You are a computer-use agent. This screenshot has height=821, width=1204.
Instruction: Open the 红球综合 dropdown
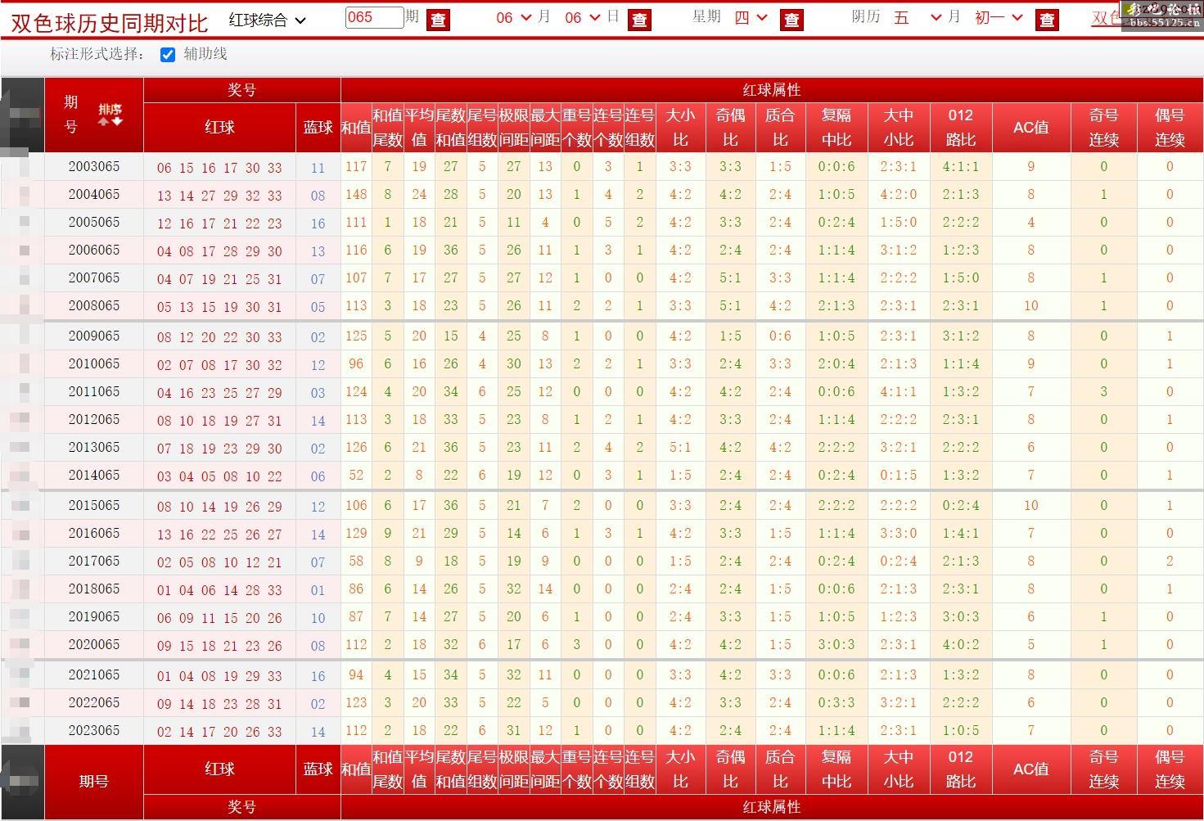pos(267,20)
